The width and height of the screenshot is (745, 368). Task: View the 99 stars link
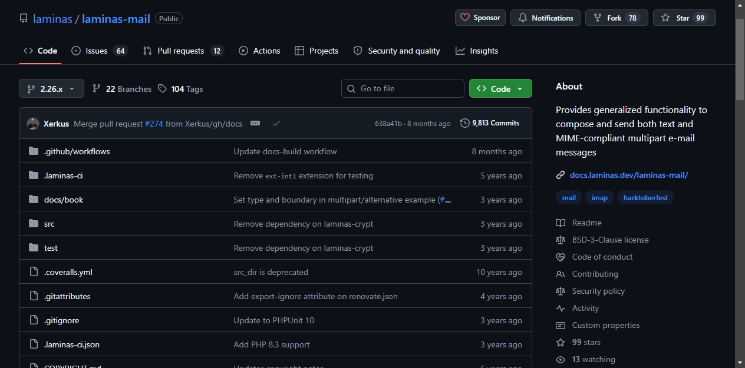click(578, 342)
